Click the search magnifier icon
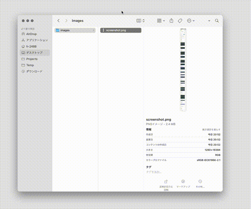Image resolution: width=251 pixels, height=209 pixels. click(217, 20)
